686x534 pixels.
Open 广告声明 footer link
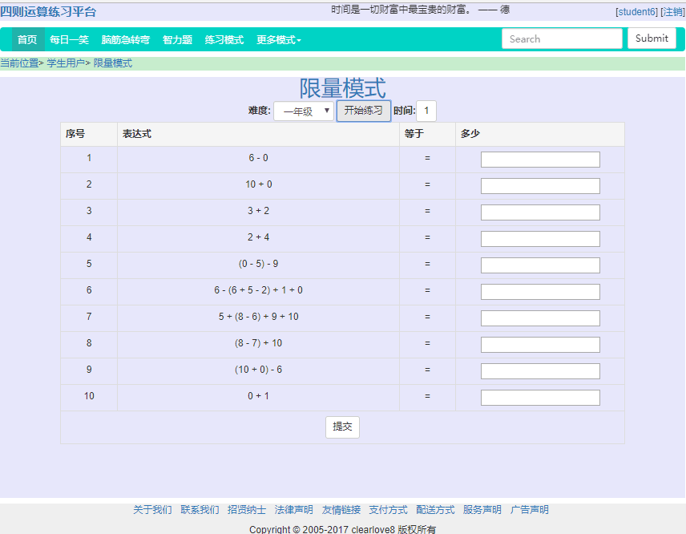pyautogui.click(x=530, y=509)
